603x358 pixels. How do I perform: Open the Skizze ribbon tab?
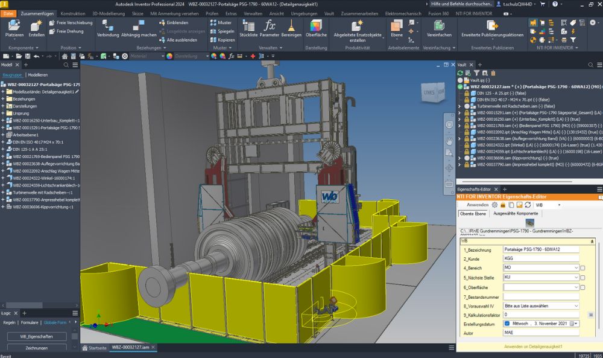point(137,13)
